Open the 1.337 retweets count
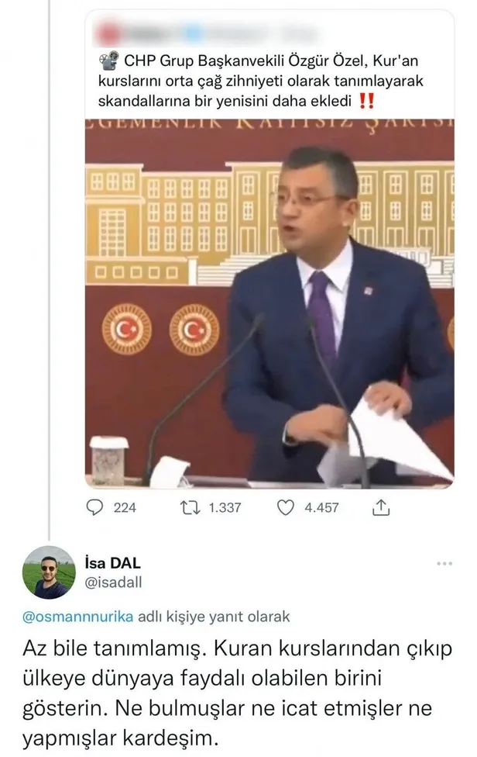 (225, 508)
